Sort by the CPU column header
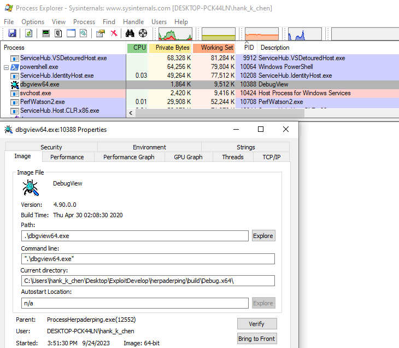This screenshot has height=348, width=399. tap(137, 48)
